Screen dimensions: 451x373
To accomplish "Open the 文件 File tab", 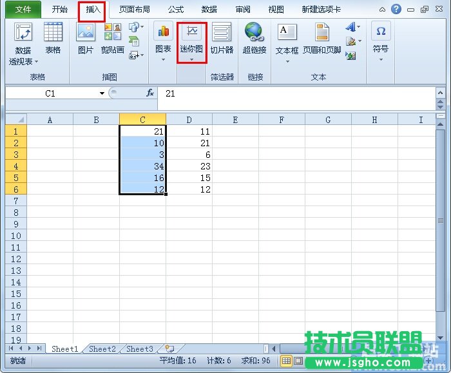I will click(x=23, y=10).
